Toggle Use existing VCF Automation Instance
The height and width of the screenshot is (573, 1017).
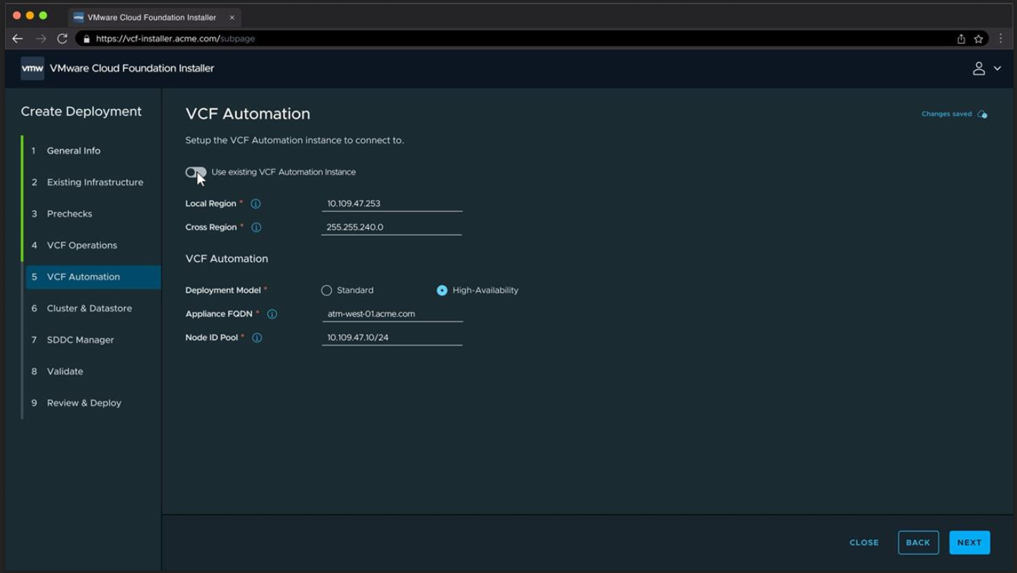coord(196,172)
